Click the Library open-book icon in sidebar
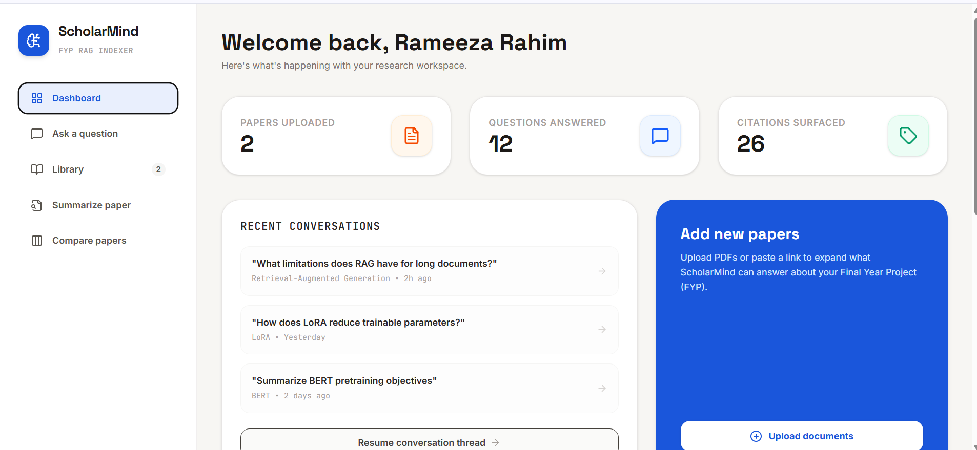The height and width of the screenshot is (450, 977). [37, 169]
